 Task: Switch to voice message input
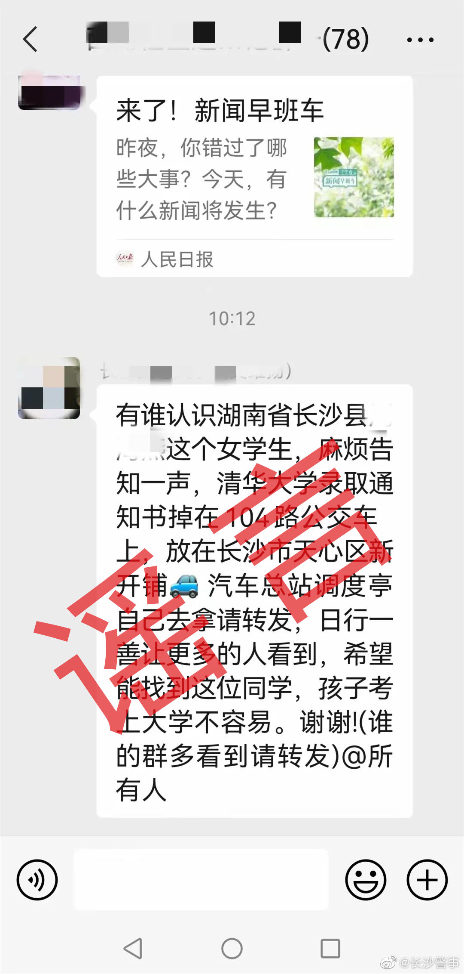[37, 880]
